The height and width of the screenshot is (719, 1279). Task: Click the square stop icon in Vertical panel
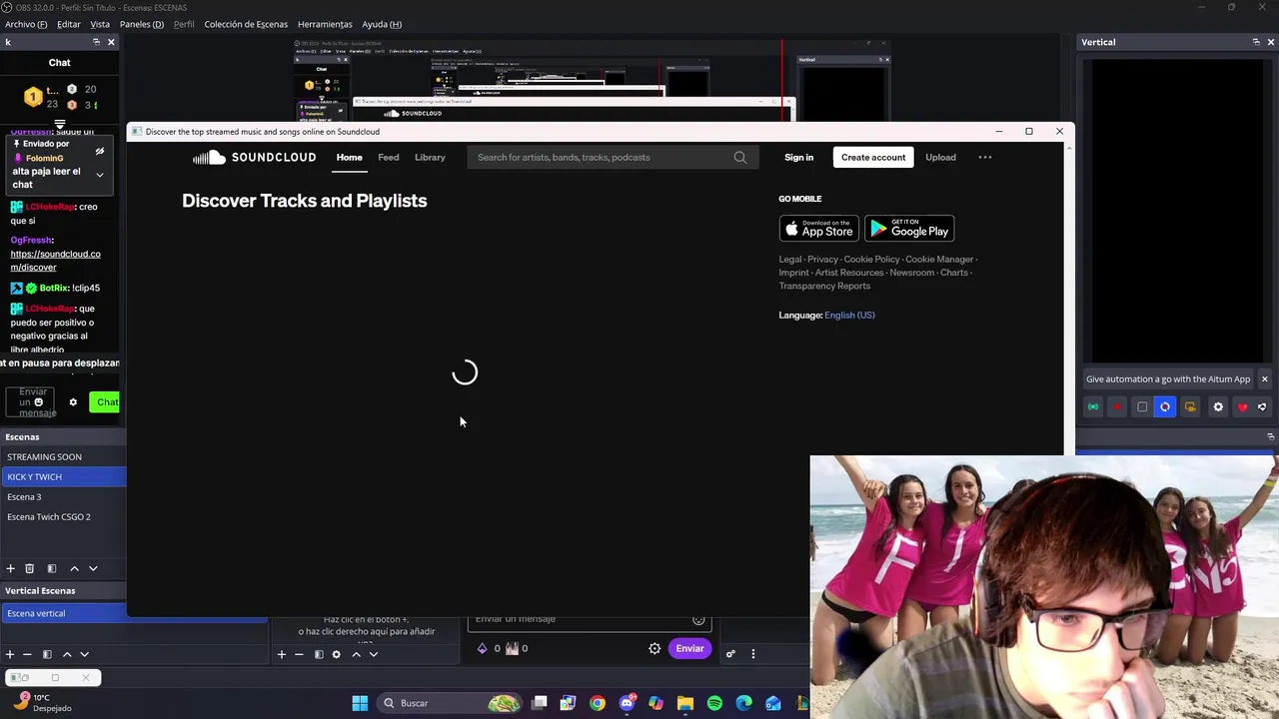1142,406
